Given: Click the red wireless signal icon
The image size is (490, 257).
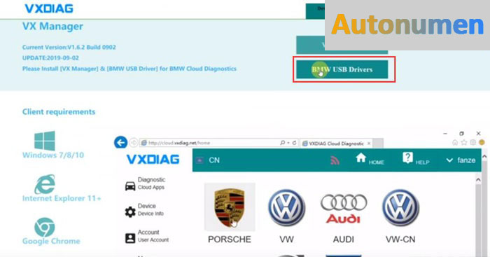Looking at the screenshot, I should pyautogui.click(x=335, y=160).
